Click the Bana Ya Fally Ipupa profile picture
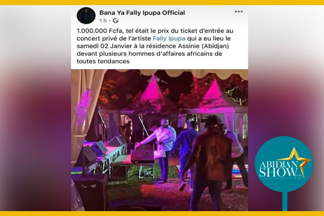Image resolution: width=324 pixels, height=216 pixels. (86, 15)
